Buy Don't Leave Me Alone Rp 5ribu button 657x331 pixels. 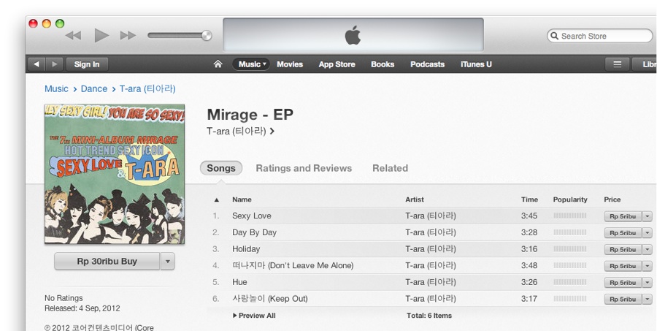(623, 266)
